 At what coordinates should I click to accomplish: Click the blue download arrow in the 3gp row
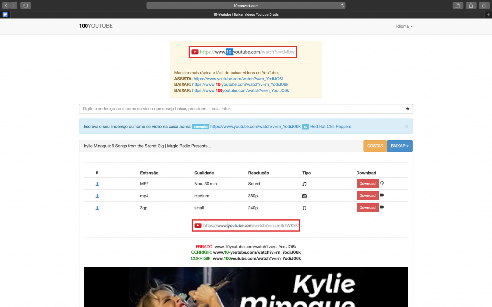(x=97, y=208)
